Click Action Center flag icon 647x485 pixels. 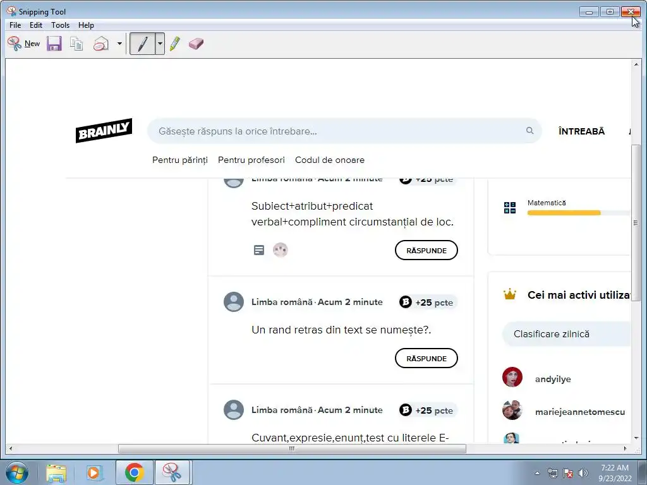pos(568,473)
